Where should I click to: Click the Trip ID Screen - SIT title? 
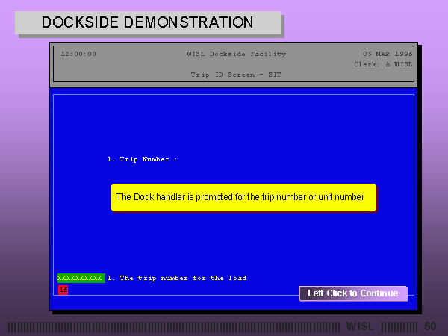point(236,75)
